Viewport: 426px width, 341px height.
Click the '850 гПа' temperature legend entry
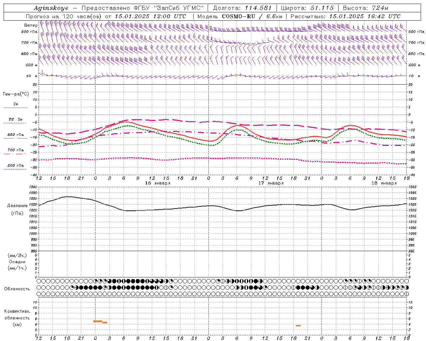pos(16,135)
